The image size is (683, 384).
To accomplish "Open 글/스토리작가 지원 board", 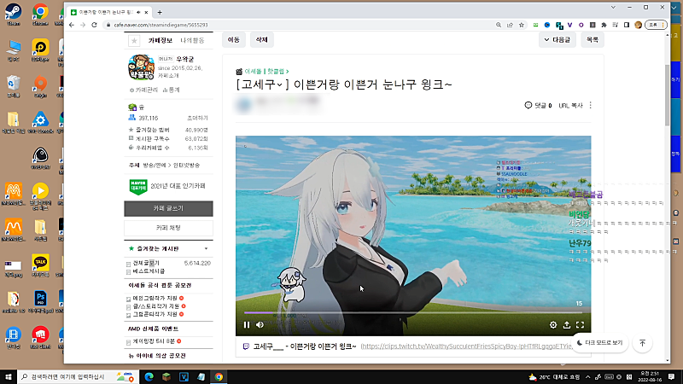I will coord(156,306).
